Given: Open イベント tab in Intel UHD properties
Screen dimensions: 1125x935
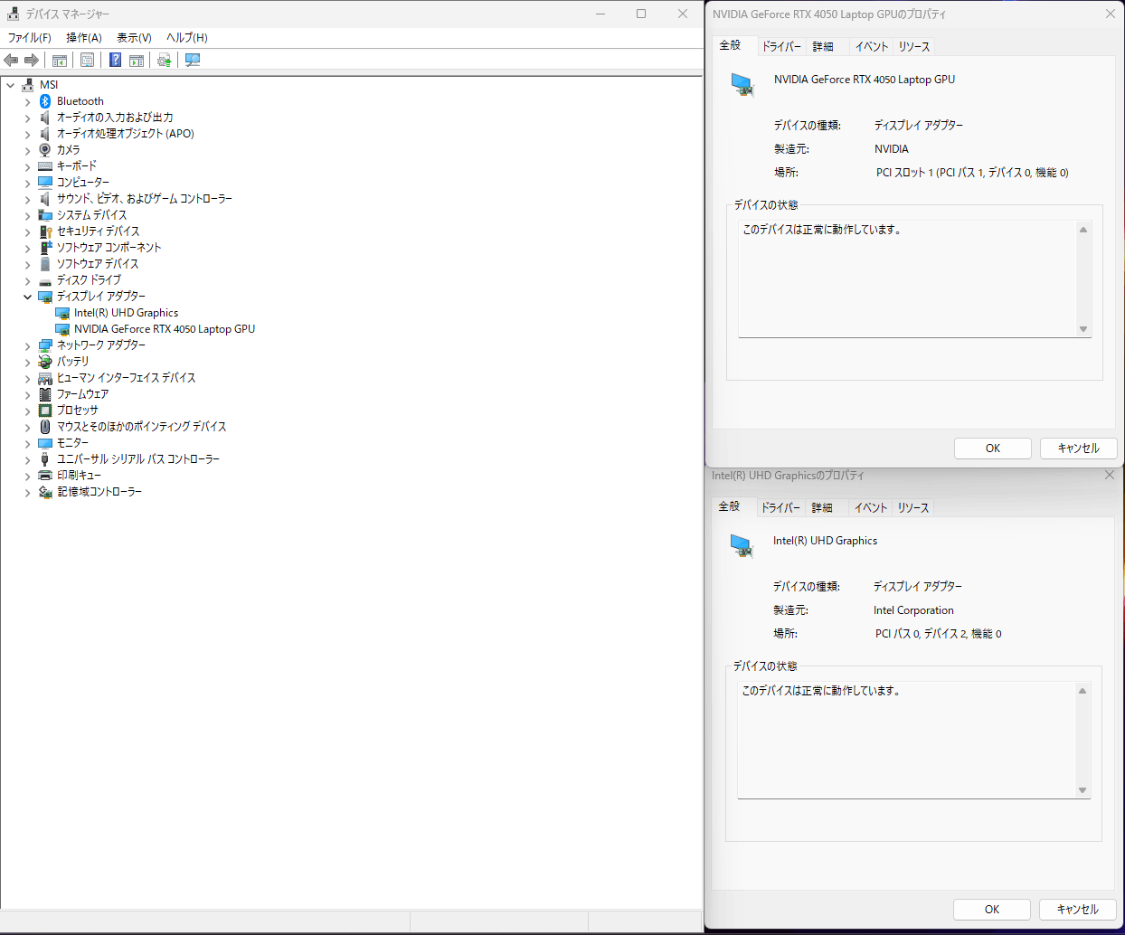Looking at the screenshot, I should [871, 508].
